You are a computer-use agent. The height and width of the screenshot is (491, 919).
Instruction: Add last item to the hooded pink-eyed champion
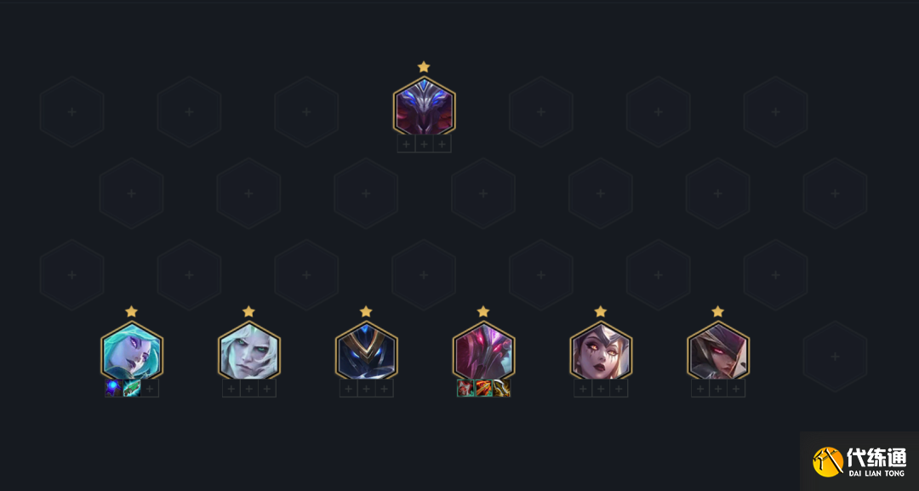click(x=736, y=388)
